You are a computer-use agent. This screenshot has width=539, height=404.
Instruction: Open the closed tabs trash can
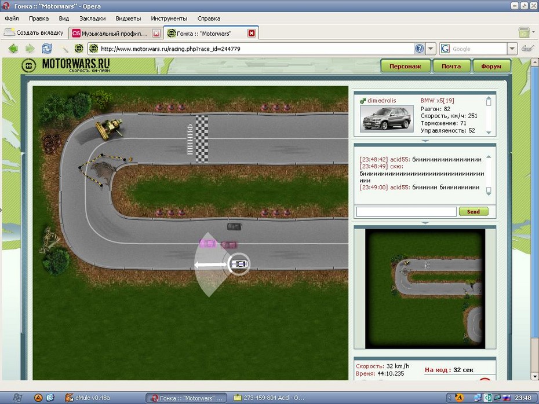524,32
